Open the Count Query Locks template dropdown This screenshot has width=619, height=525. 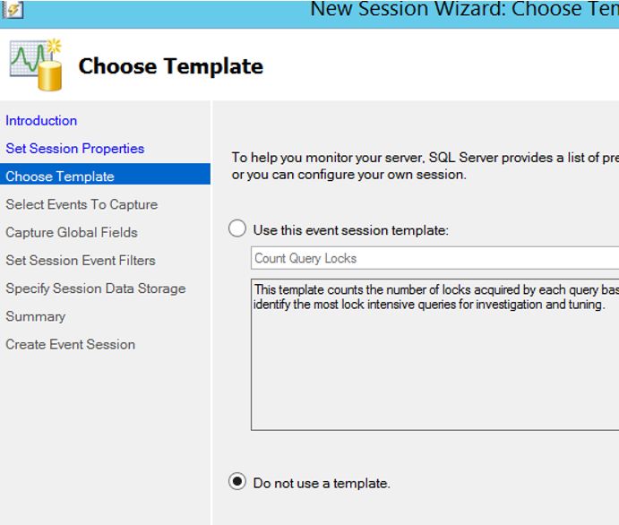[434, 258]
